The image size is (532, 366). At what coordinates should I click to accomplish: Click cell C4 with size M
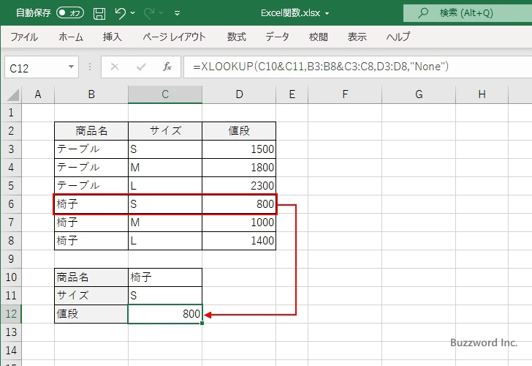tap(165, 168)
